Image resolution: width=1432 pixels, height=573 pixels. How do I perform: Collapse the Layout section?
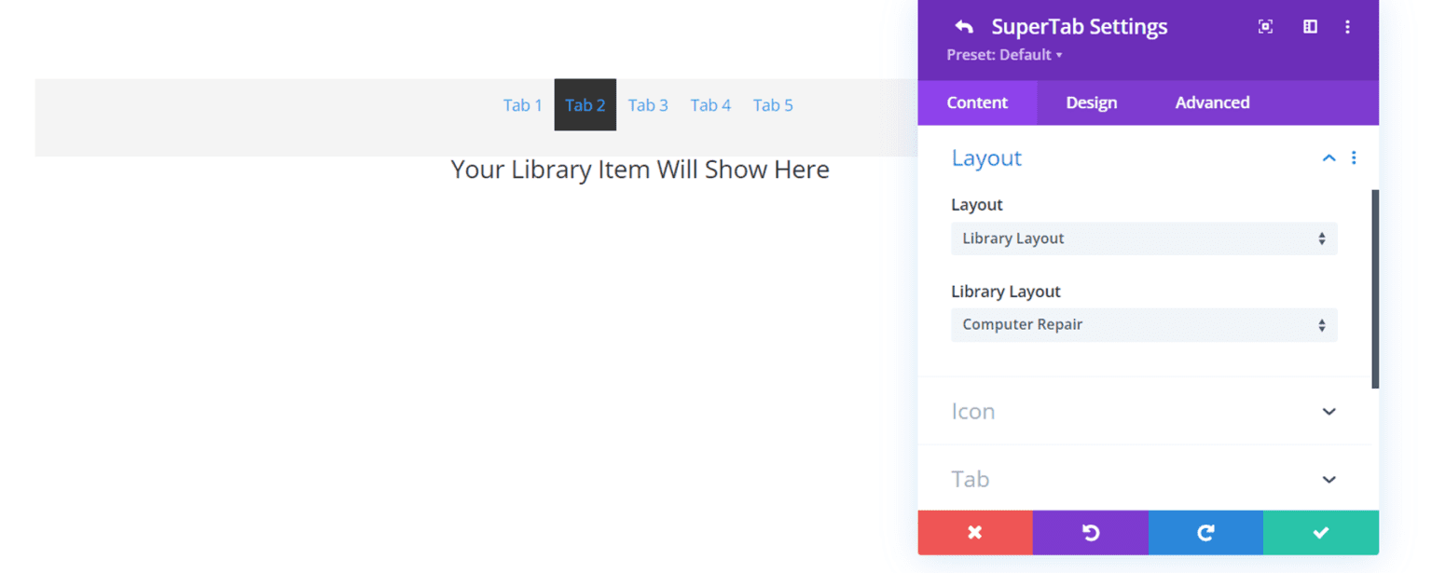pos(1329,157)
